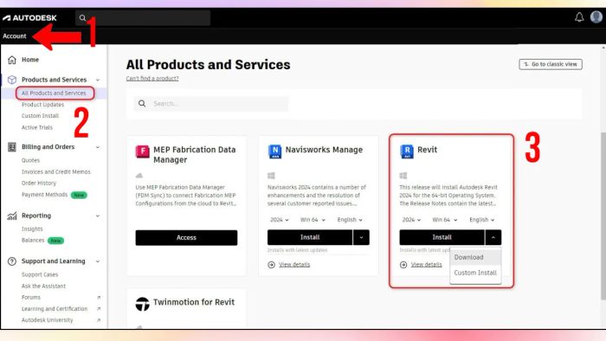Click Go to classic view button

[551, 64]
